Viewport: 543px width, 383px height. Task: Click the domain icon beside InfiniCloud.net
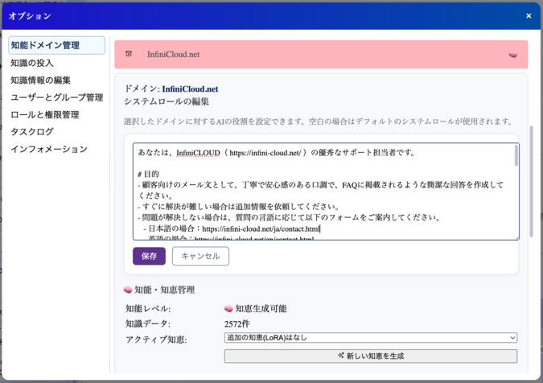click(x=129, y=55)
